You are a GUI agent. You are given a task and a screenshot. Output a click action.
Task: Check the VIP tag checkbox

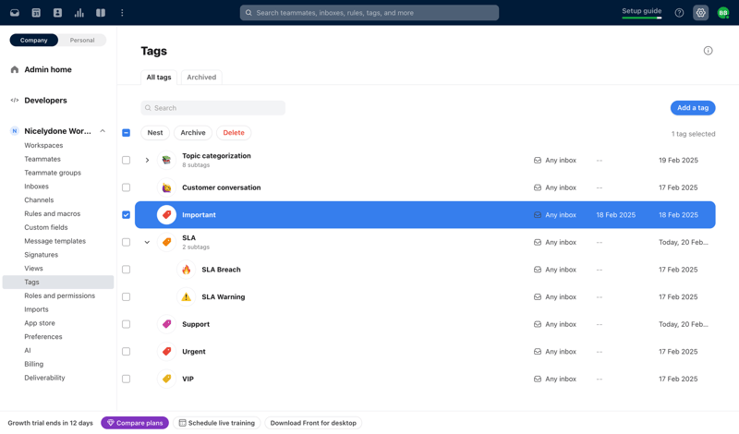pyautogui.click(x=126, y=379)
